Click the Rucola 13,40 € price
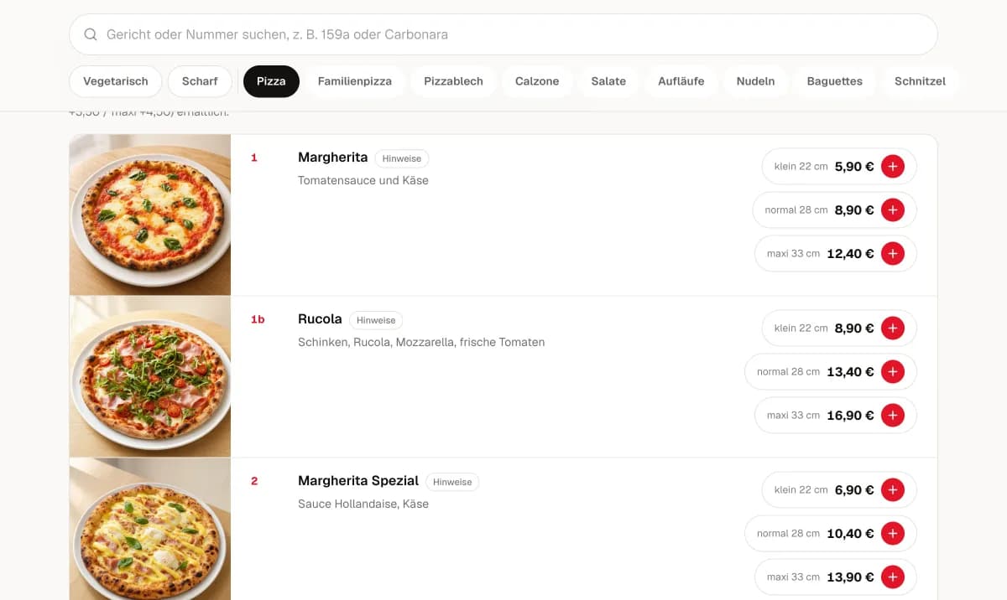The width and height of the screenshot is (1007, 600). tap(850, 372)
